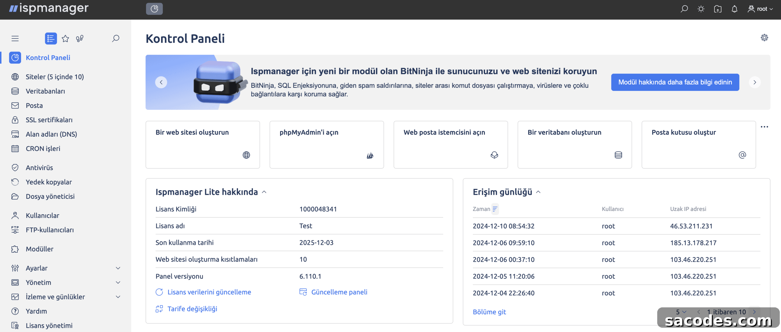781x332 pixels.
Task: Select license ID 1000048341
Action: click(x=318, y=209)
